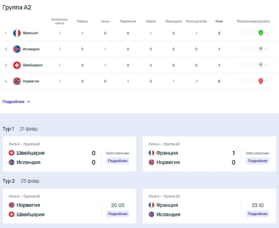This screenshot has height=228, width=279.
Task: Click France's green win result badge
Action: pyautogui.click(x=261, y=33)
